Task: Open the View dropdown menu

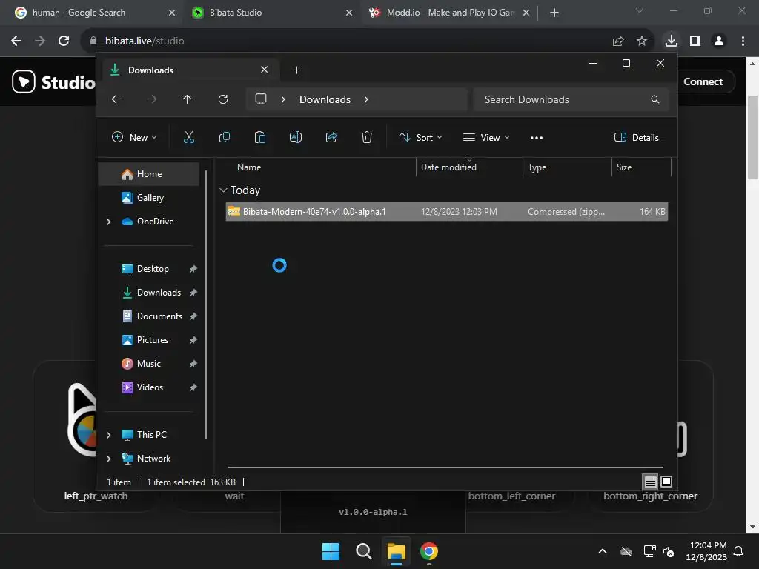Action: (486, 137)
